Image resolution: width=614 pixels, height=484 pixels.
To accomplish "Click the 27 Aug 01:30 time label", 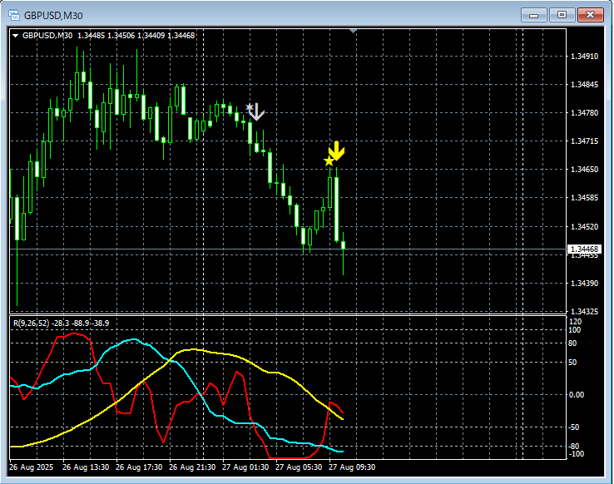I will tap(245, 467).
